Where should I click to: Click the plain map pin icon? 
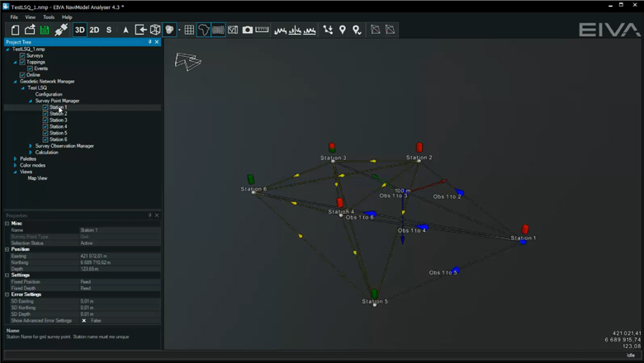coord(342,30)
